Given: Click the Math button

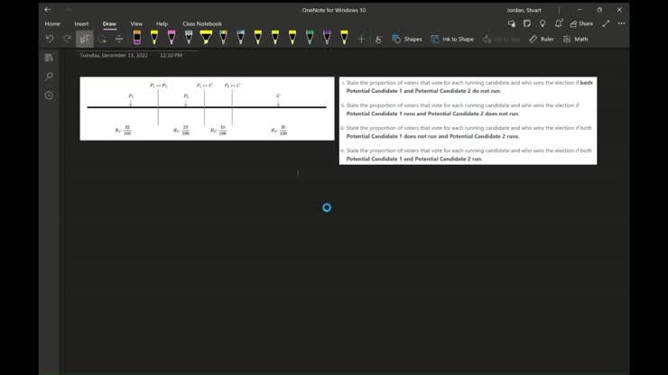Looking at the screenshot, I should pos(575,39).
